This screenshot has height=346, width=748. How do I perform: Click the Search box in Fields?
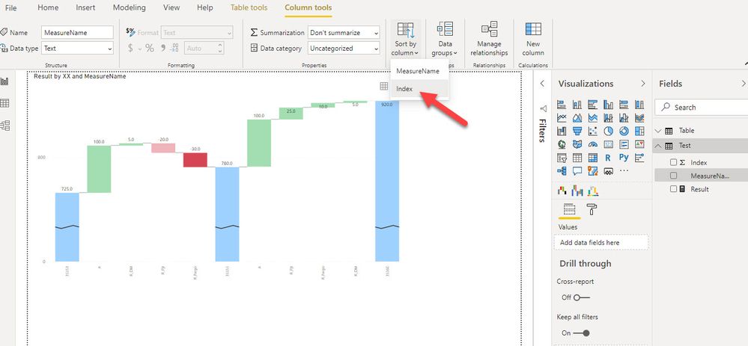tap(702, 107)
